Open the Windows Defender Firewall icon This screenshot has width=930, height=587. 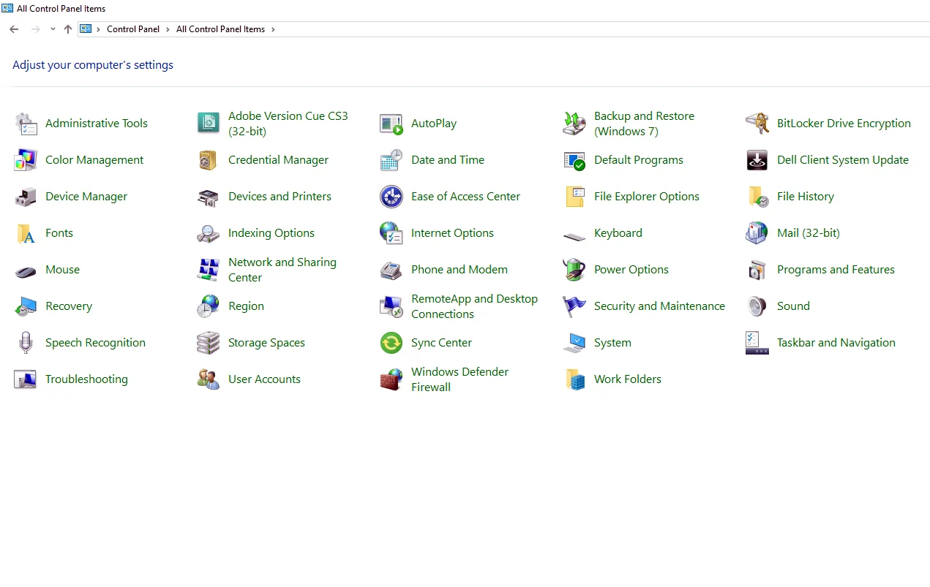pos(391,379)
